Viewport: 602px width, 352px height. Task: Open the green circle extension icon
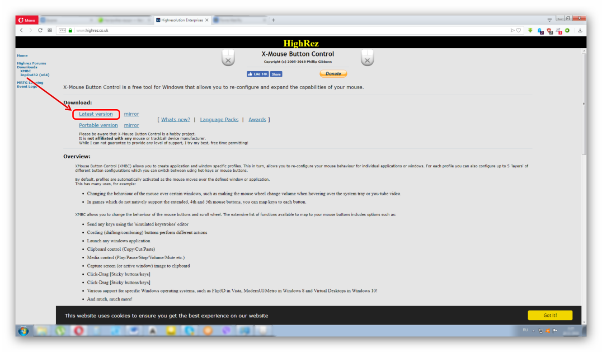tap(567, 30)
